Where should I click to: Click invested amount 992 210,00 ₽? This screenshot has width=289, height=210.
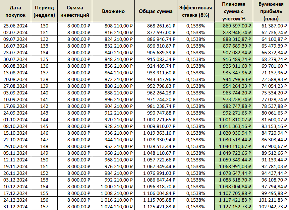[x=113, y=180]
